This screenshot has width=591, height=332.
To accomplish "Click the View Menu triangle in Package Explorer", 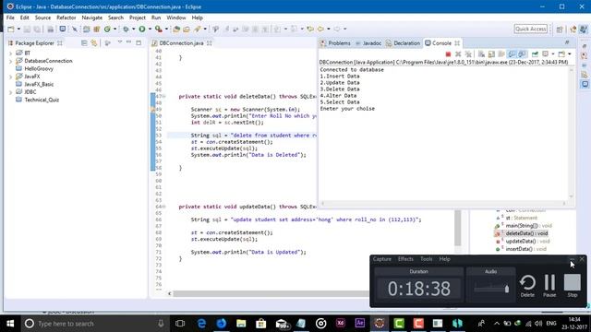I will 119,42.
